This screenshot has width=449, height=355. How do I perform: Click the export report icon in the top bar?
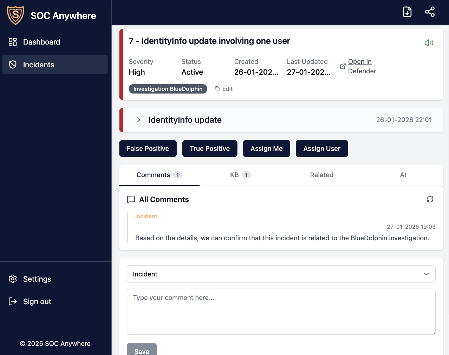[x=407, y=12]
